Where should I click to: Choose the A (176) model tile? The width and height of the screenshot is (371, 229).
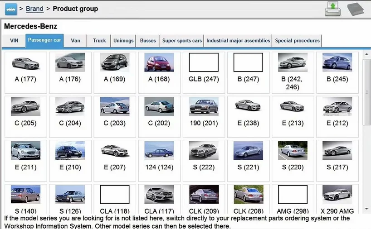70,72
